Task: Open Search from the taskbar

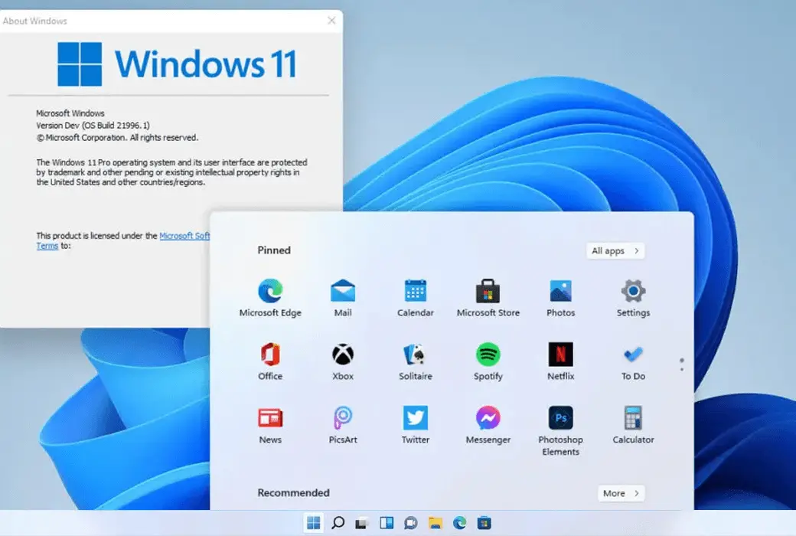Action: [338, 523]
